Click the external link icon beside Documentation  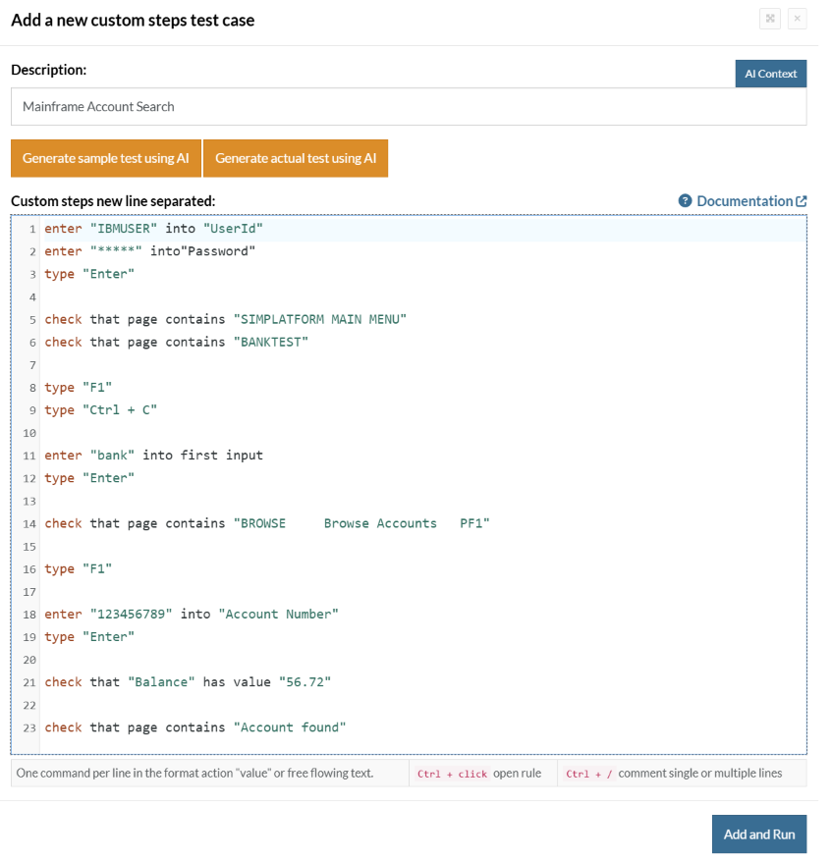[x=802, y=201]
